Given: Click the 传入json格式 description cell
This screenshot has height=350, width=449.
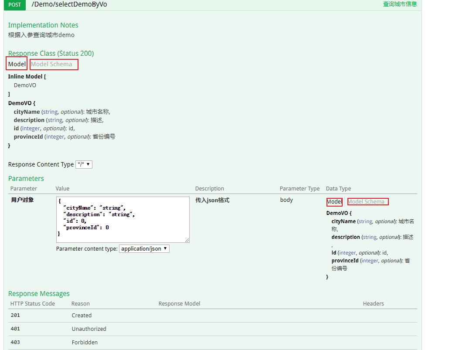Looking at the screenshot, I should click(212, 200).
